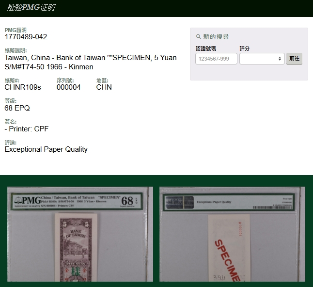Click the note number CHNR109s
Viewport: 313px width, 287px height.
[23, 87]
